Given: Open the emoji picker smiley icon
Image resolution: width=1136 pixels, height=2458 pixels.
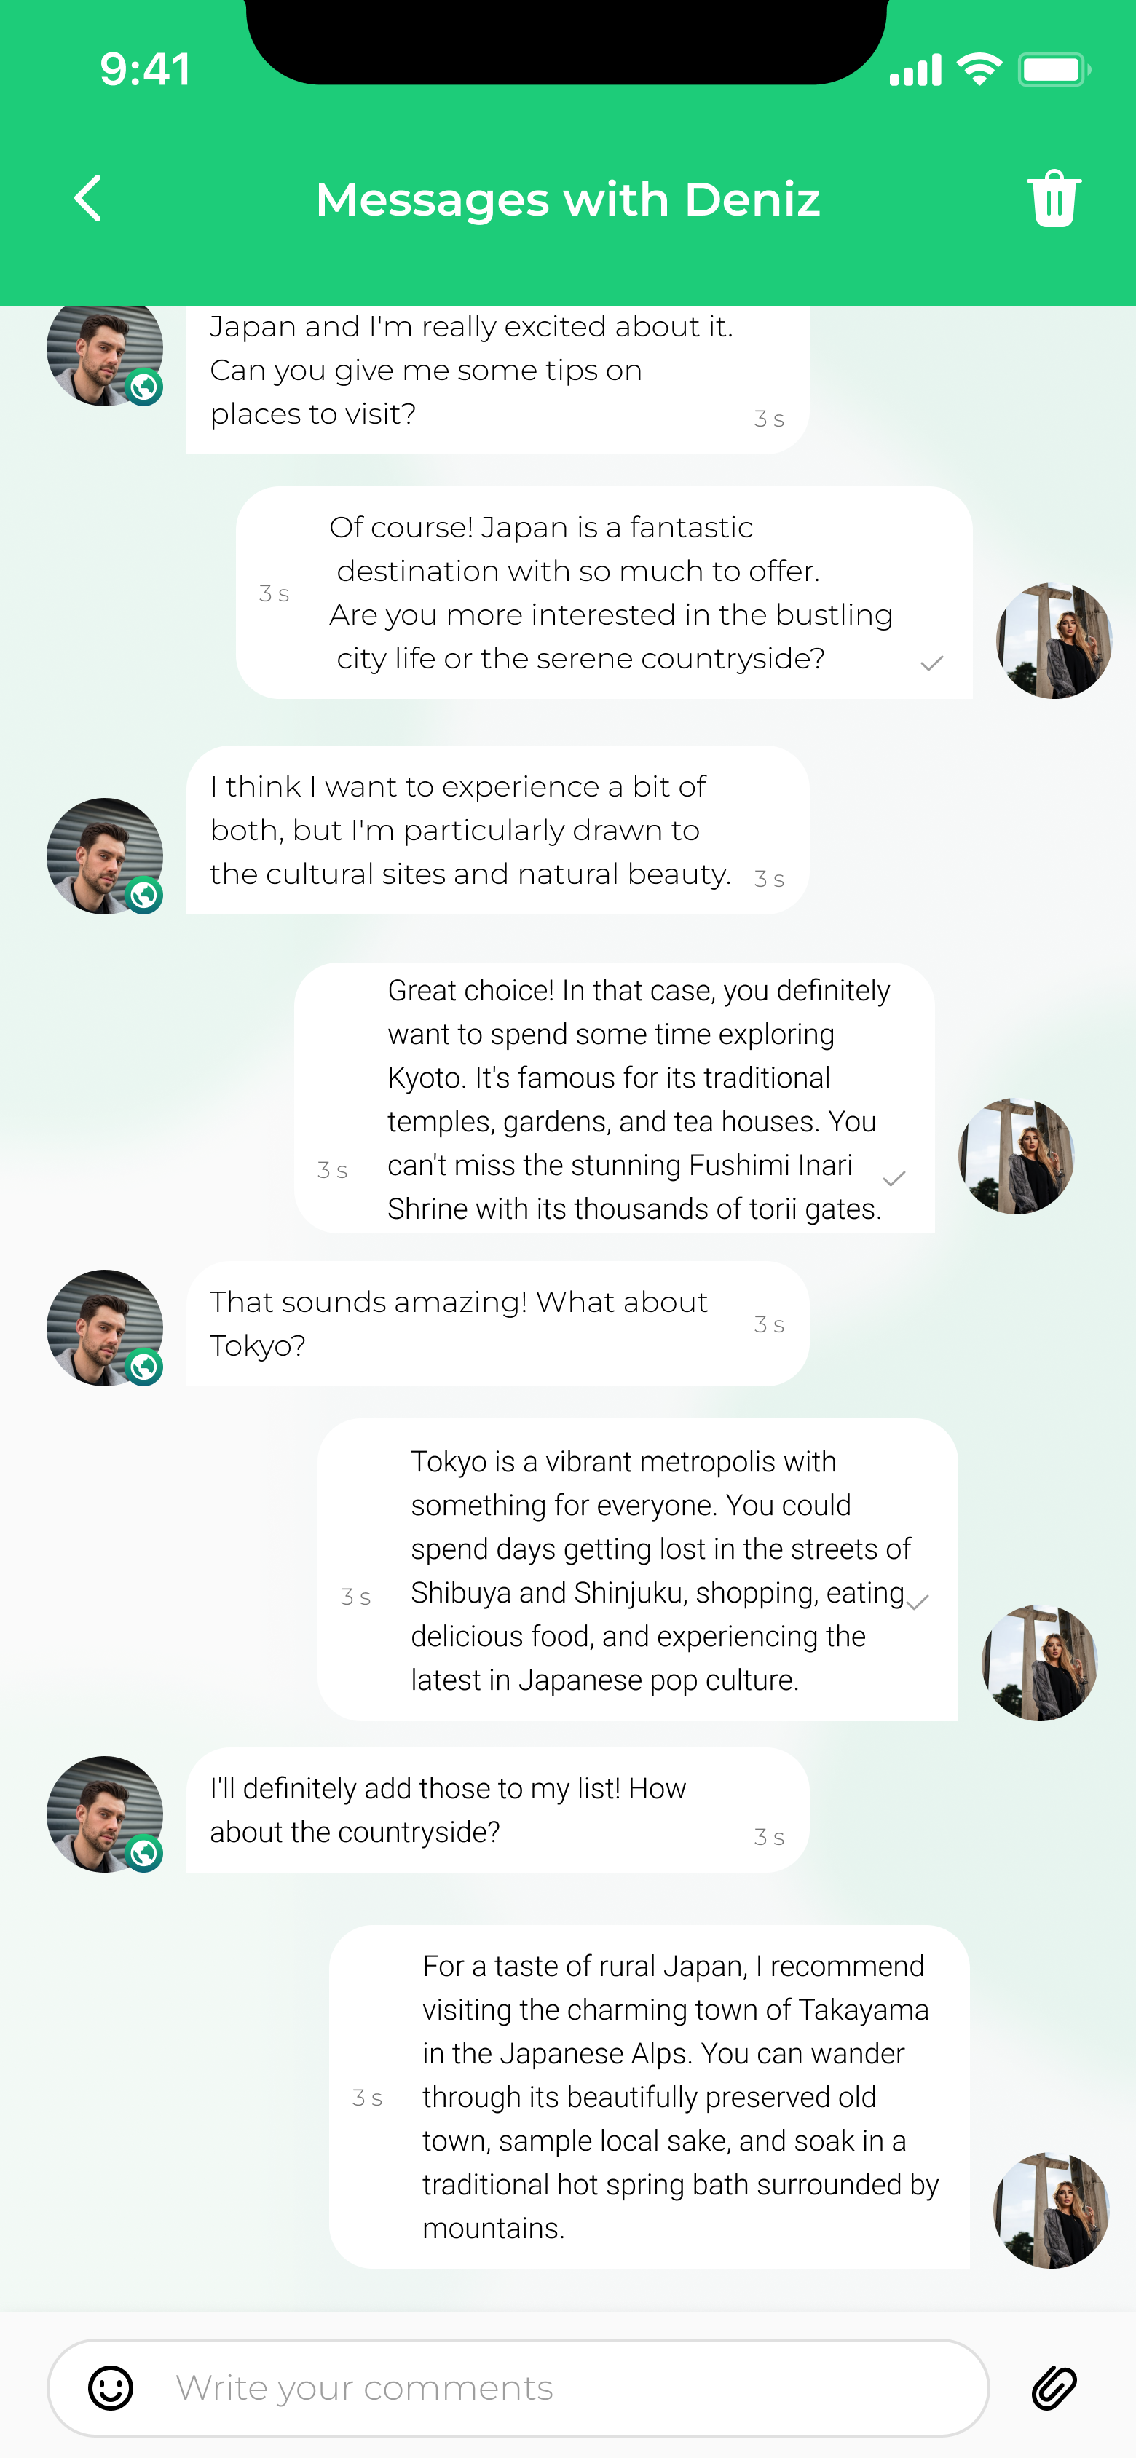Looking at the screenshot, I should click(x=111, y=2387).
